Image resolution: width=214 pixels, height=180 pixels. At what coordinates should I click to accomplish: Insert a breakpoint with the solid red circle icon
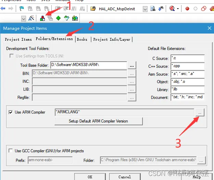coord(187,9)
